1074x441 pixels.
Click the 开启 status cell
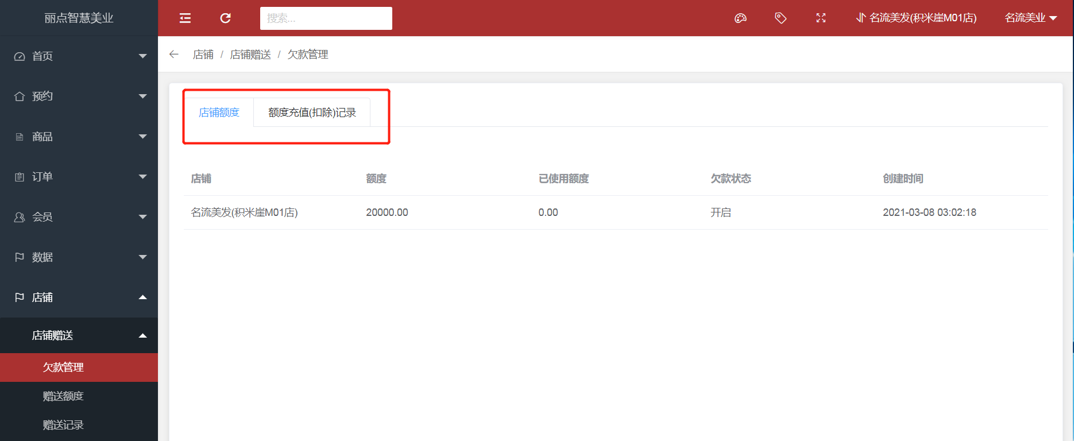(721, 212)
